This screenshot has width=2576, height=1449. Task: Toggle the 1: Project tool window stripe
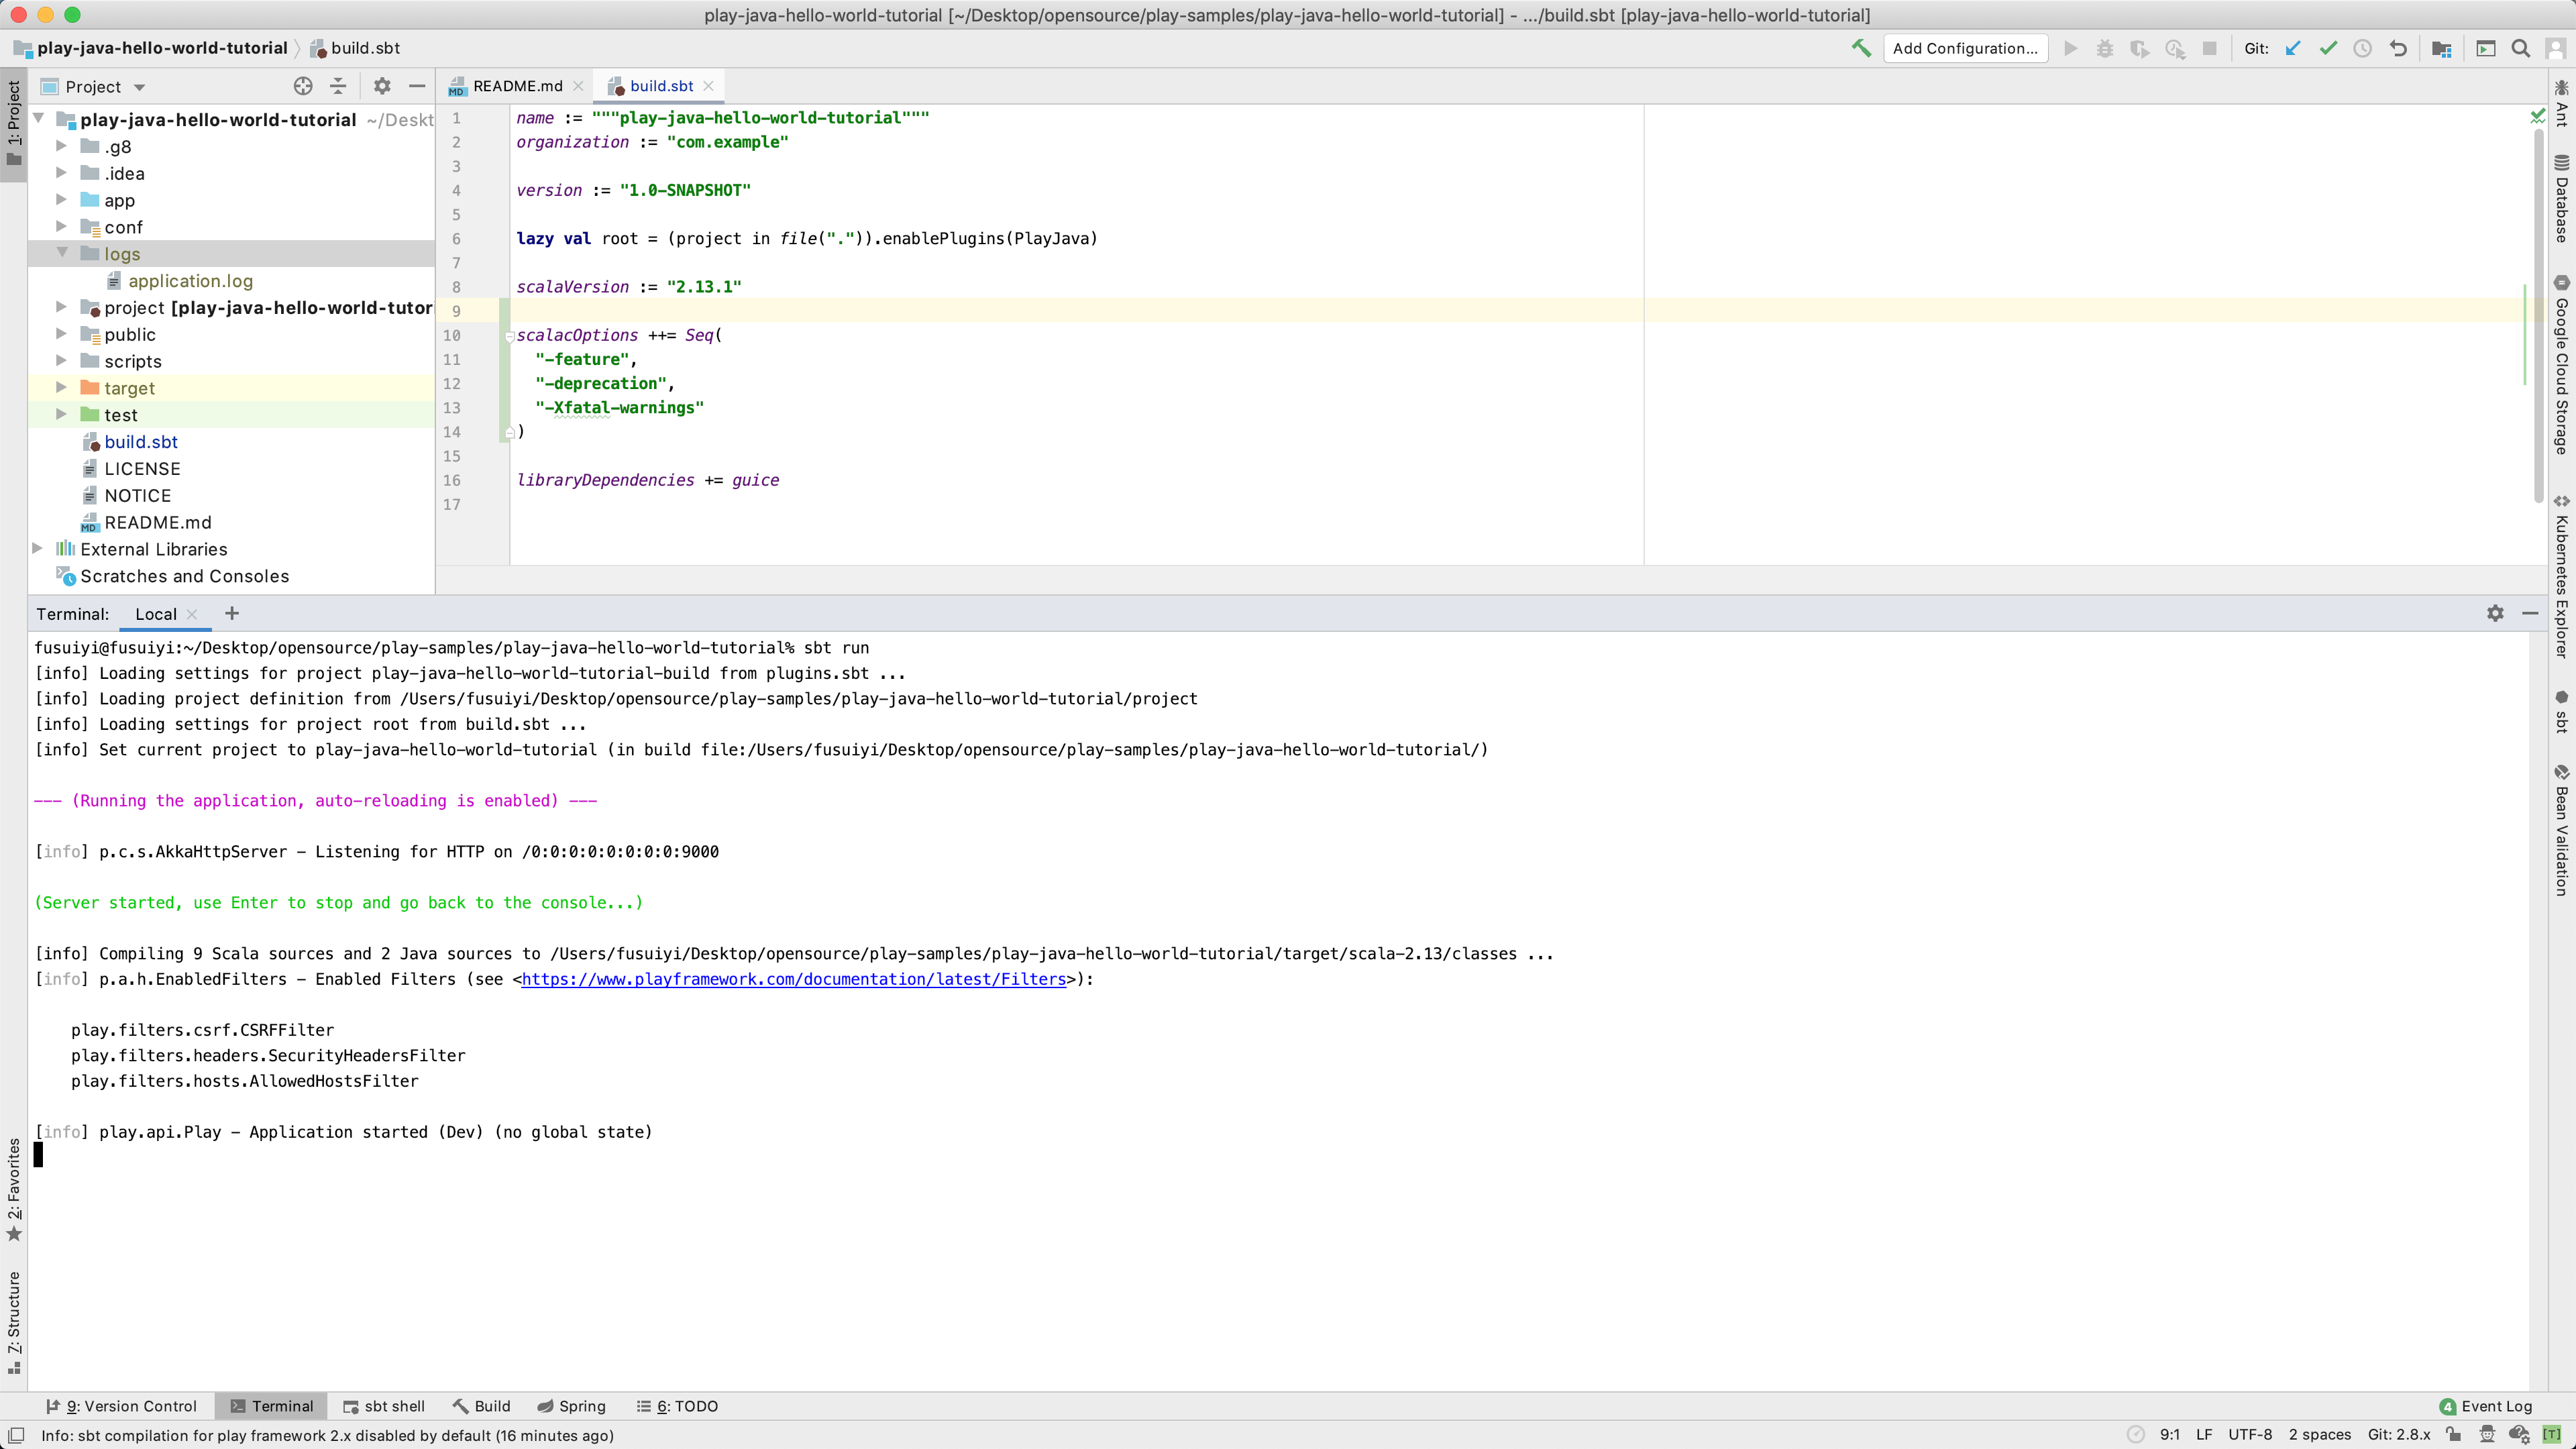[x=14, y=124]
